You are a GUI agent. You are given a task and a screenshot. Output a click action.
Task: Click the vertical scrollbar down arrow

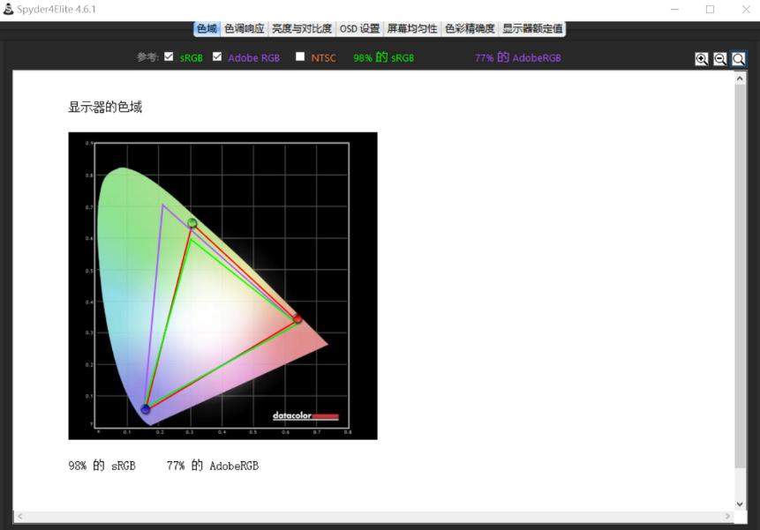[x=740, y=504]
